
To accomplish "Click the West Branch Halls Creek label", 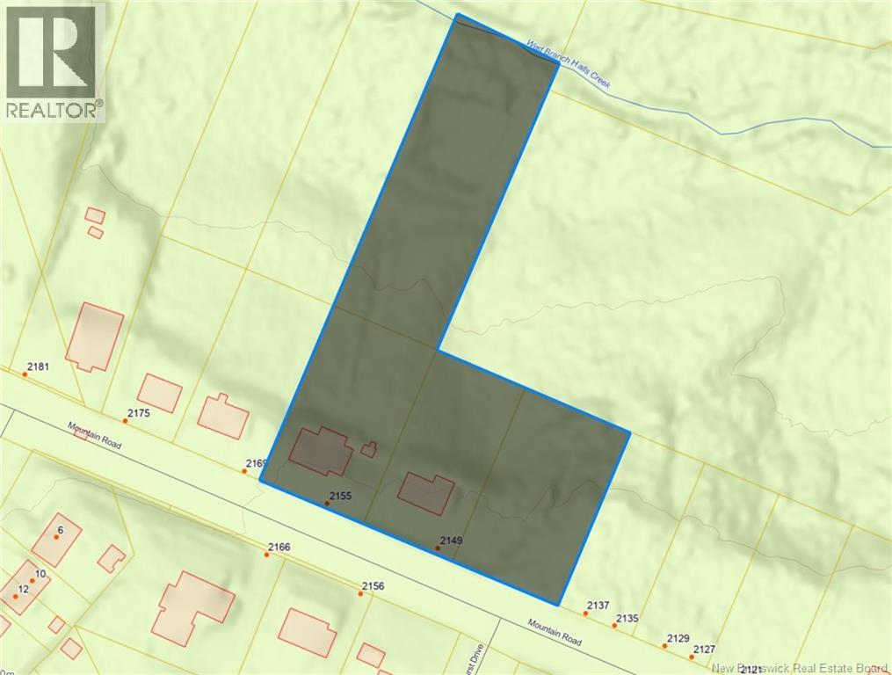I will click(x=569, y=64).
